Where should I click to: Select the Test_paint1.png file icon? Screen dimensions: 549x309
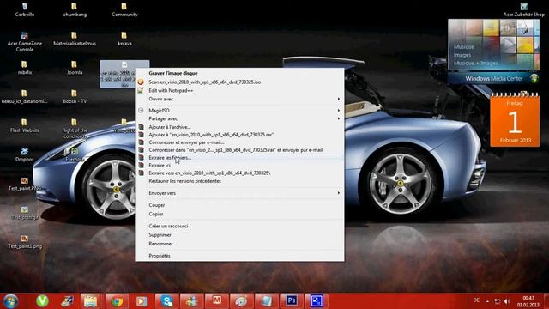[x=25, y=242]
